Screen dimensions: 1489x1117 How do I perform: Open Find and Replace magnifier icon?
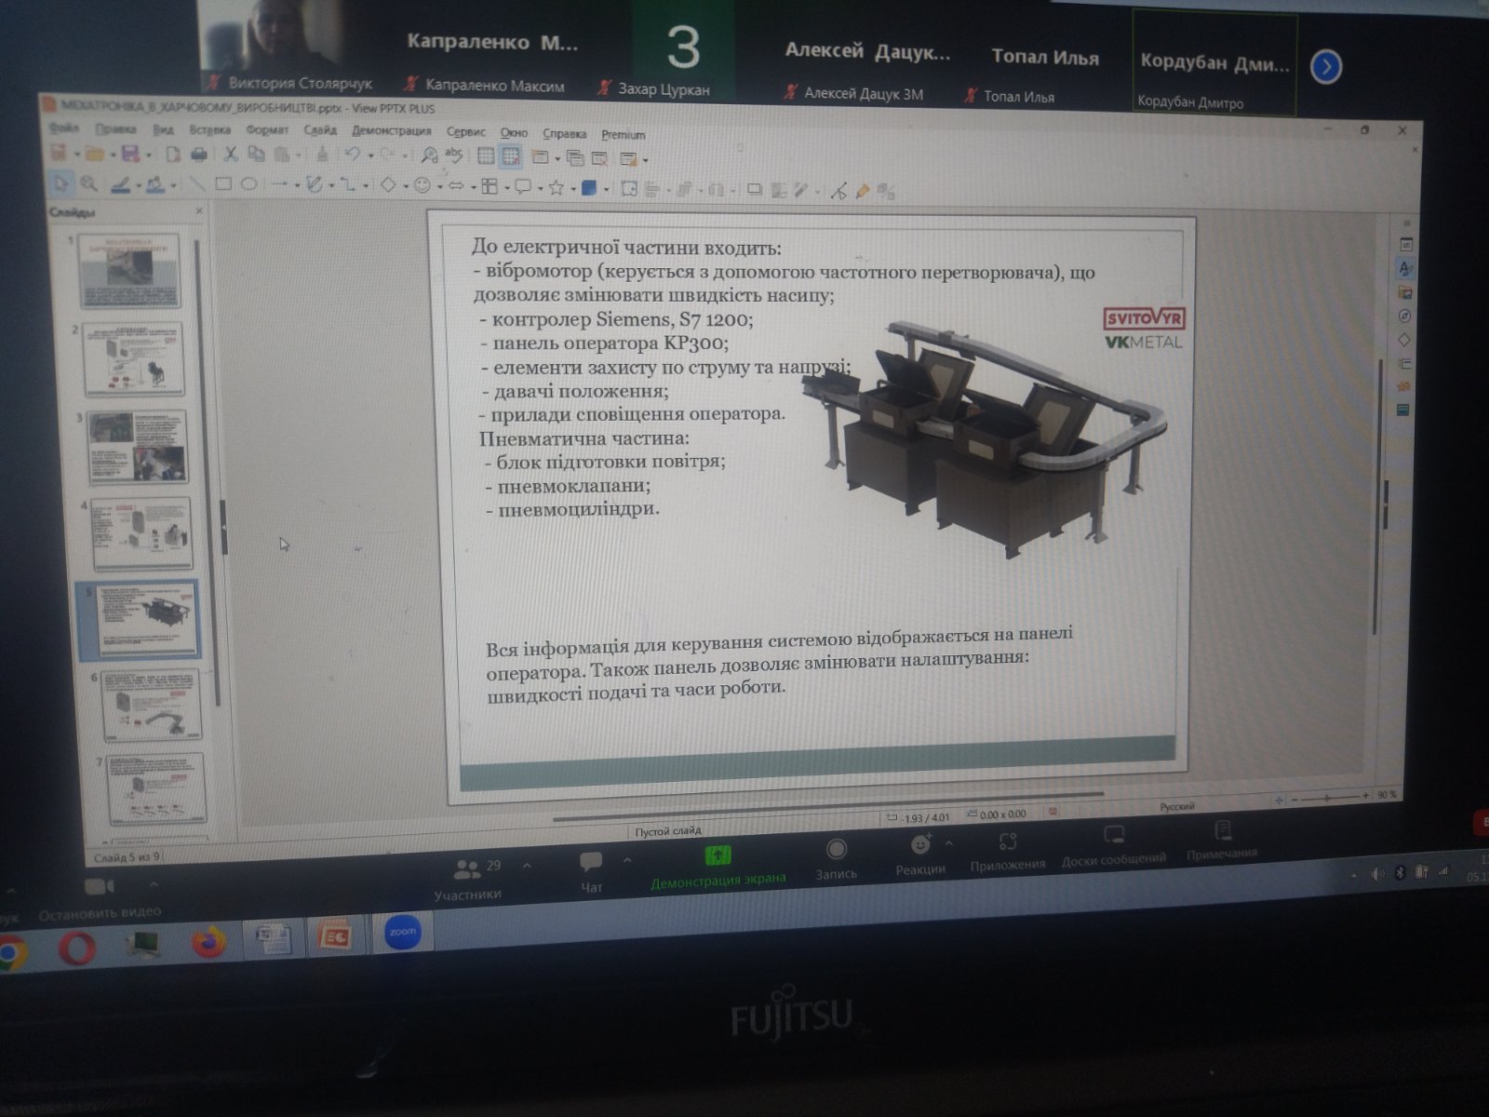point(429,155)
